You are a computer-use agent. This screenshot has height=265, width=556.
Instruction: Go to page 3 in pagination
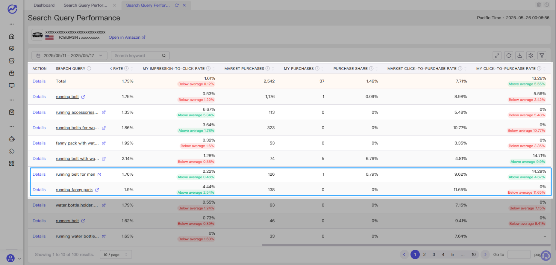pos(434,255)
